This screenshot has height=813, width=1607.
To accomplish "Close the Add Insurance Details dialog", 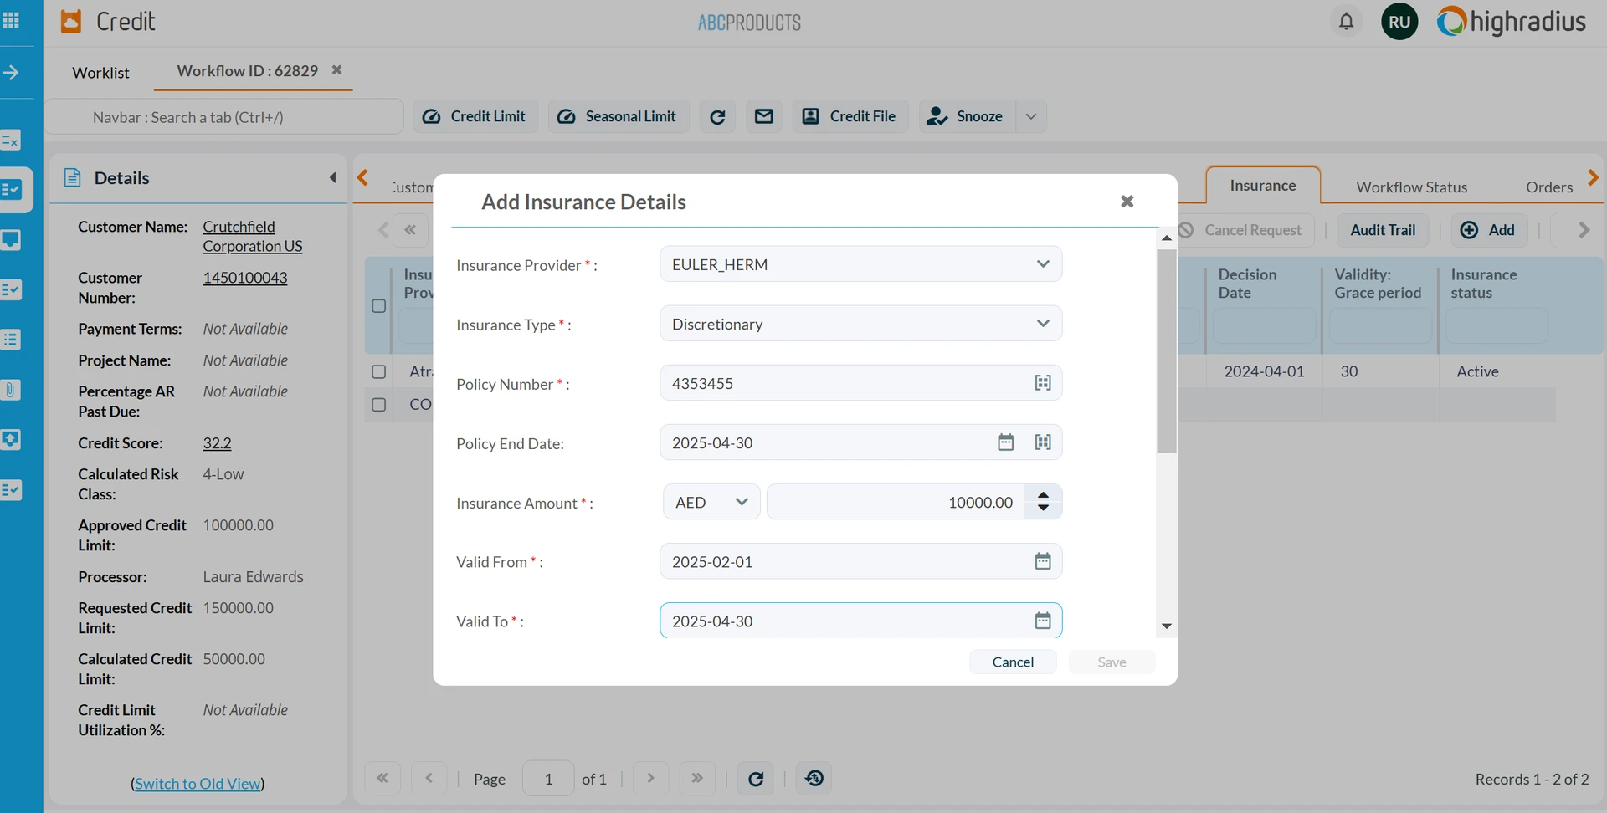I will pos(1127,202).
